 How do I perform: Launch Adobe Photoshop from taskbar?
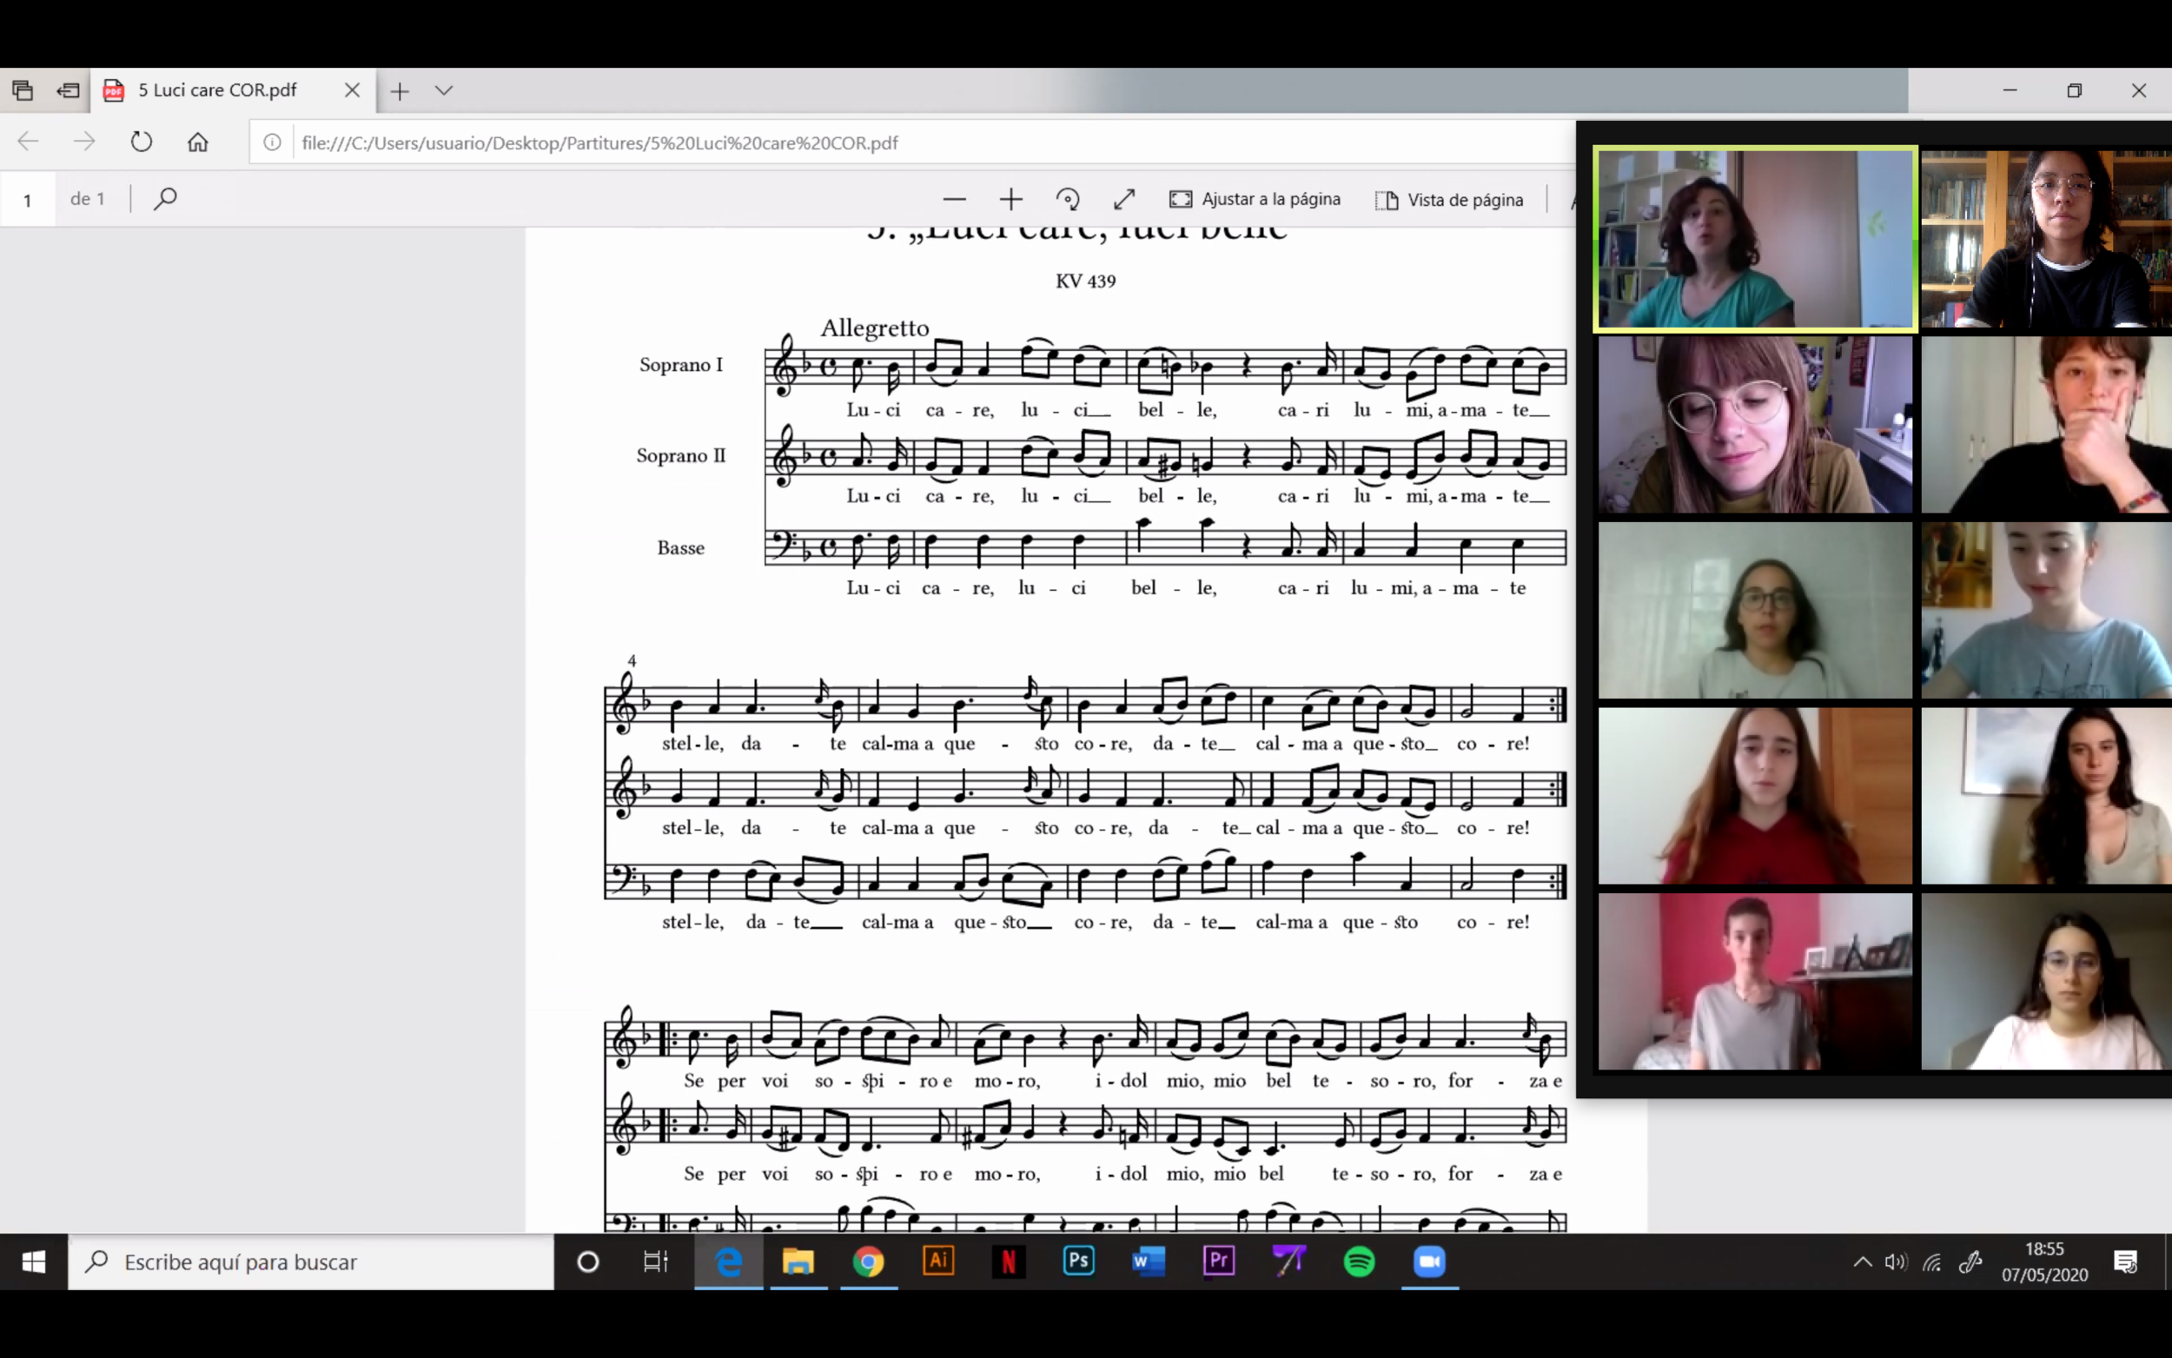1078,1262
